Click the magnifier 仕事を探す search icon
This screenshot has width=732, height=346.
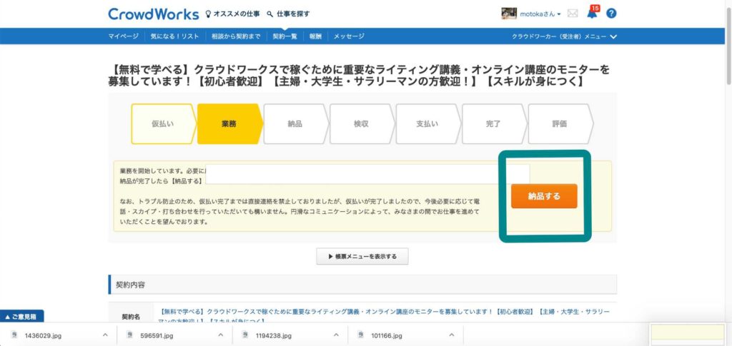coord(269,14)
